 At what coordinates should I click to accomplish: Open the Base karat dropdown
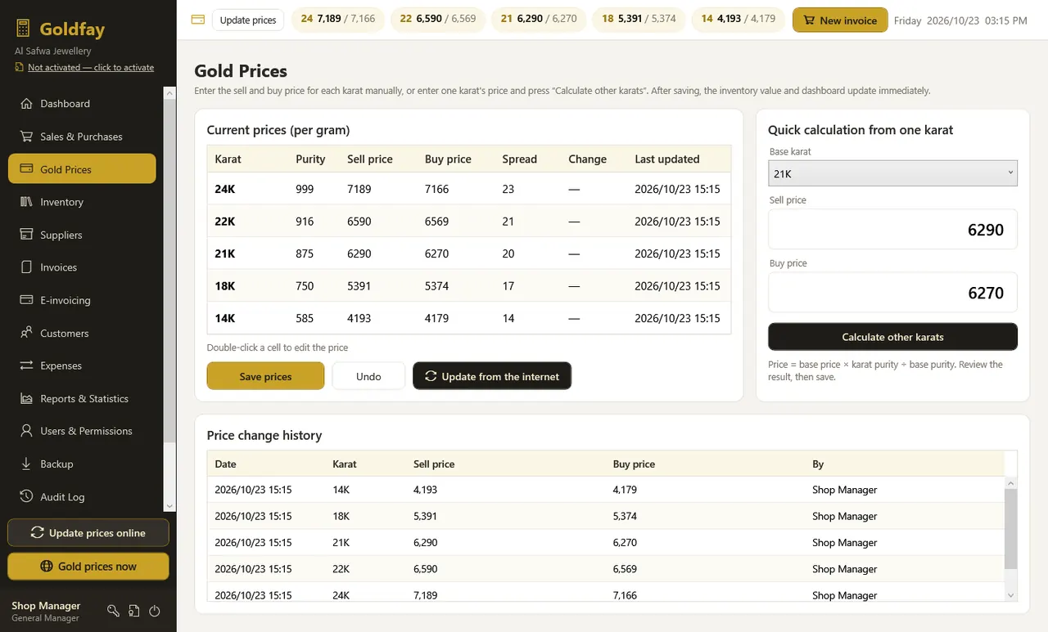pyautogui.click(x=892, y=173)
